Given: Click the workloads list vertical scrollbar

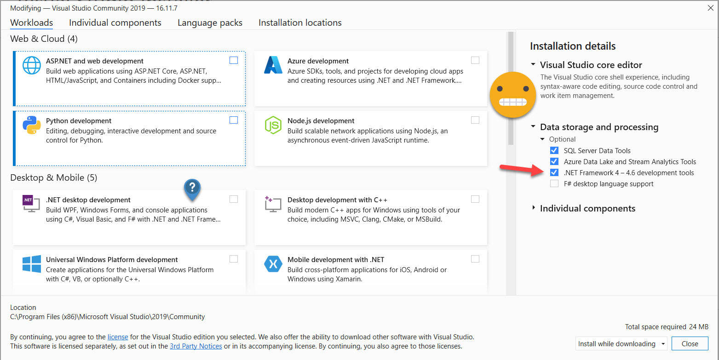Looking at the screenshot, I should 510,87.
